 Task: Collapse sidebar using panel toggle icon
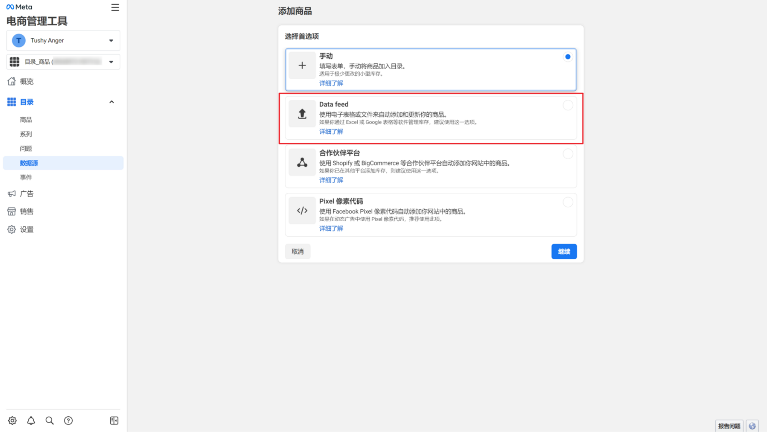pyautogui.click(x=114, y=420)
